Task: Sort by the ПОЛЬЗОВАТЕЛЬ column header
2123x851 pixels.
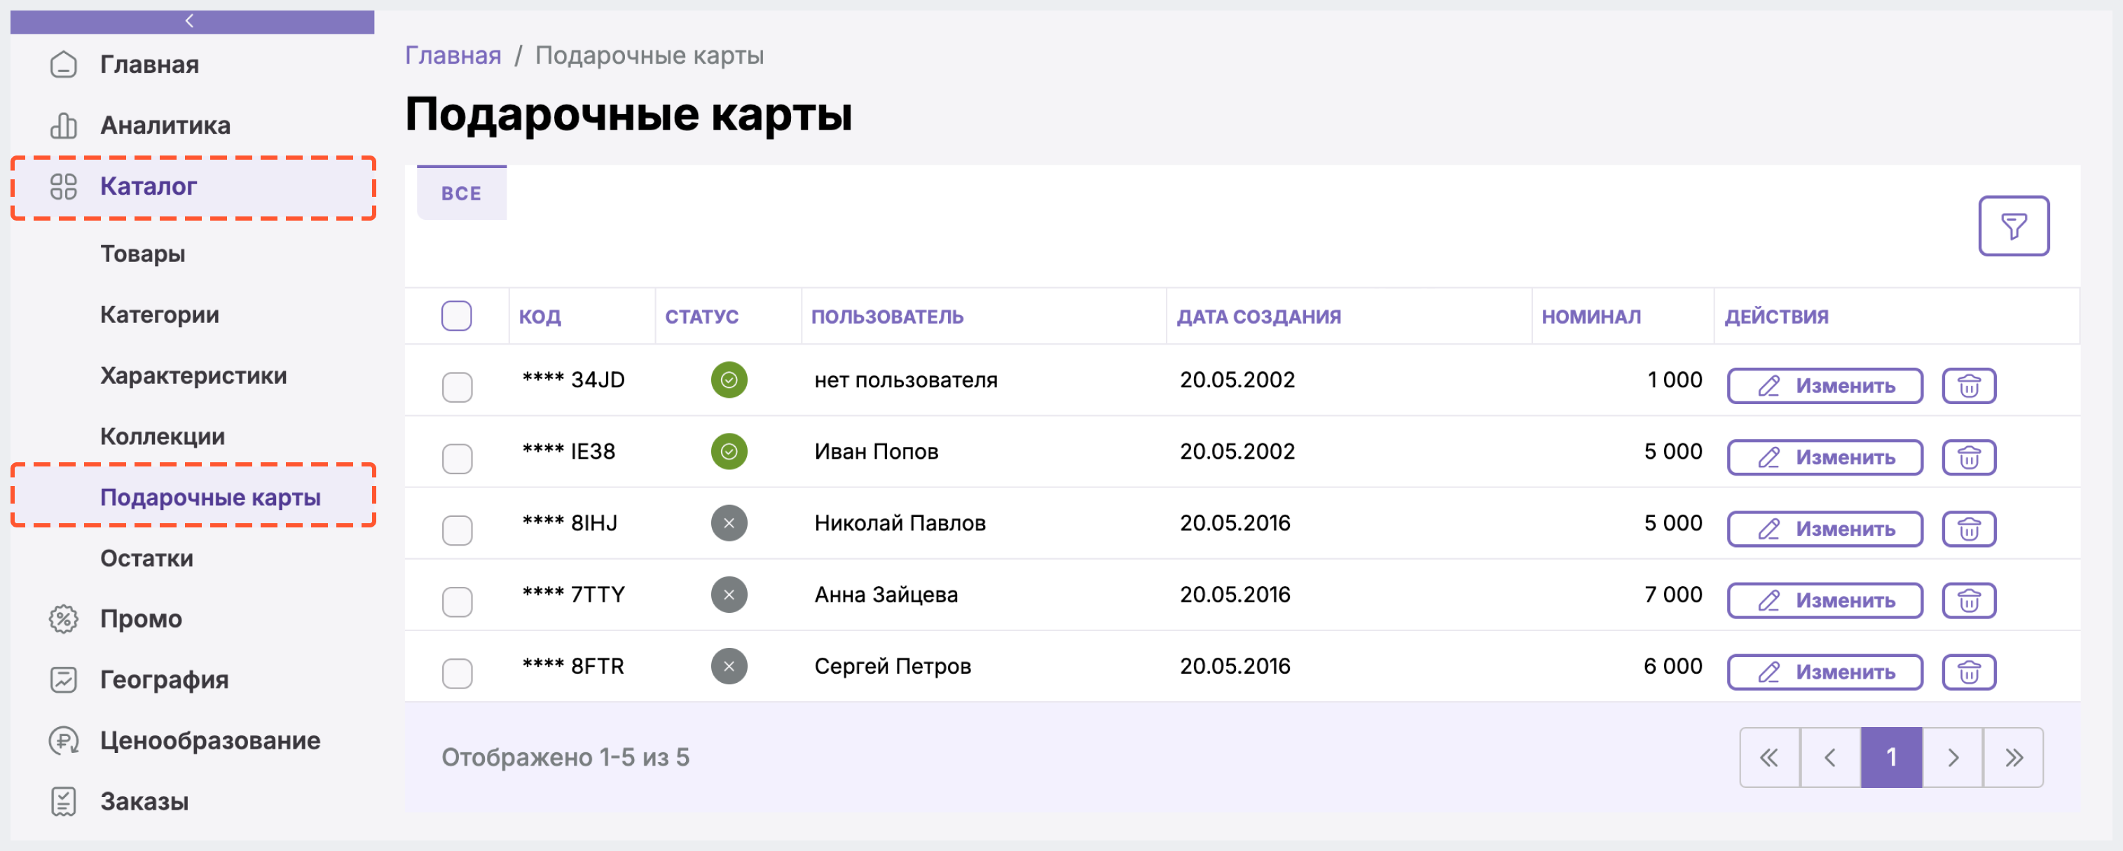Action: [887, 317]
